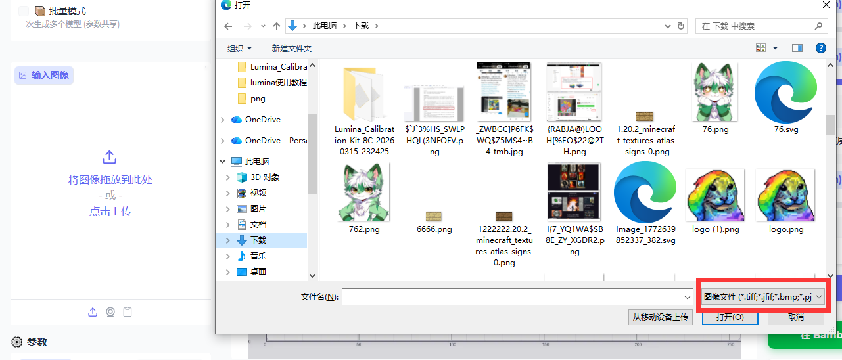The image size is (842, 360).
Task: Expand the OneDrive - Personal node
Action: point(224,141)
